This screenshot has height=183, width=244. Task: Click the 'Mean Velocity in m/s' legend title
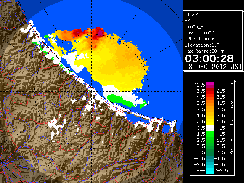tap(232, 128)
